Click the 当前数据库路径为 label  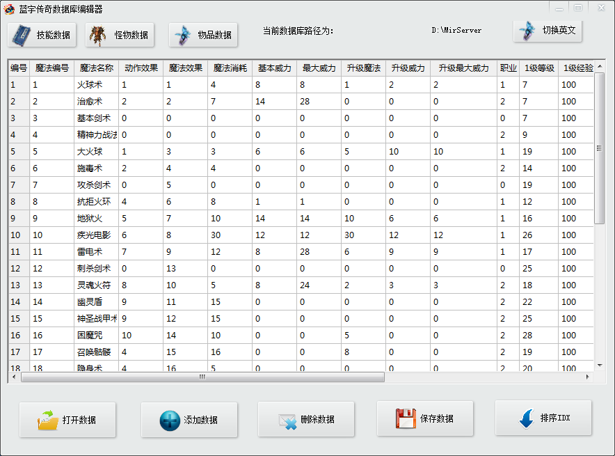coord(298,31)
